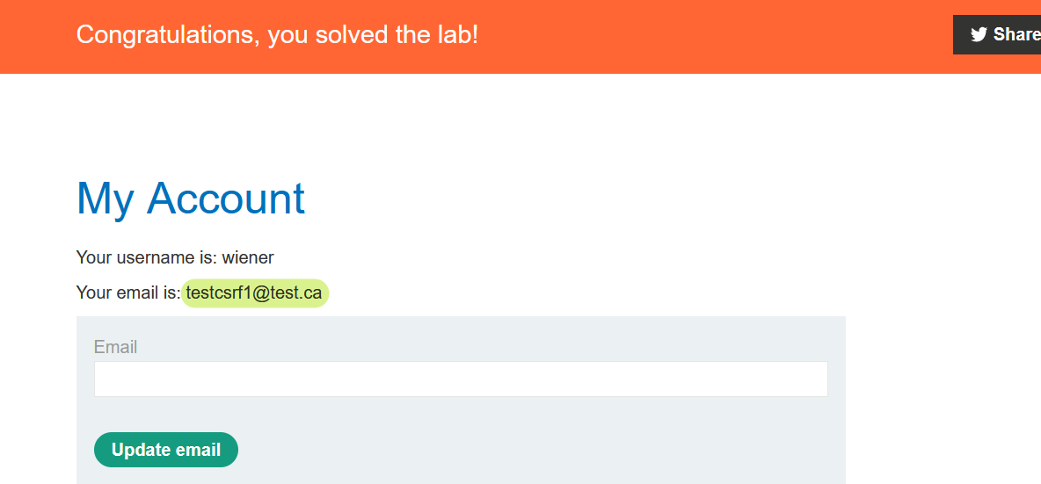Click the 'Your username is:' text

point(147,257)
